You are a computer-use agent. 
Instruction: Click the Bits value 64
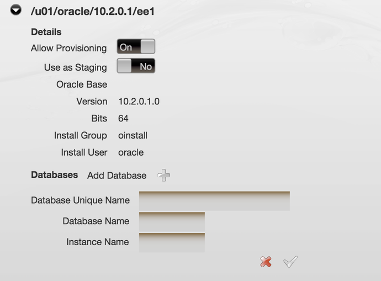point(123,119)
